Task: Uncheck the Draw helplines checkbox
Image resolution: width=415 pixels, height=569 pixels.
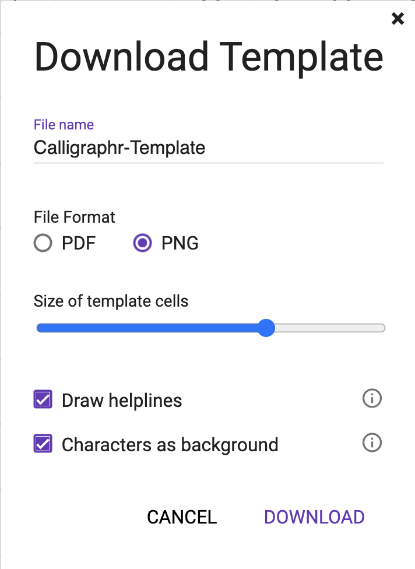Action: coord(43,399)
